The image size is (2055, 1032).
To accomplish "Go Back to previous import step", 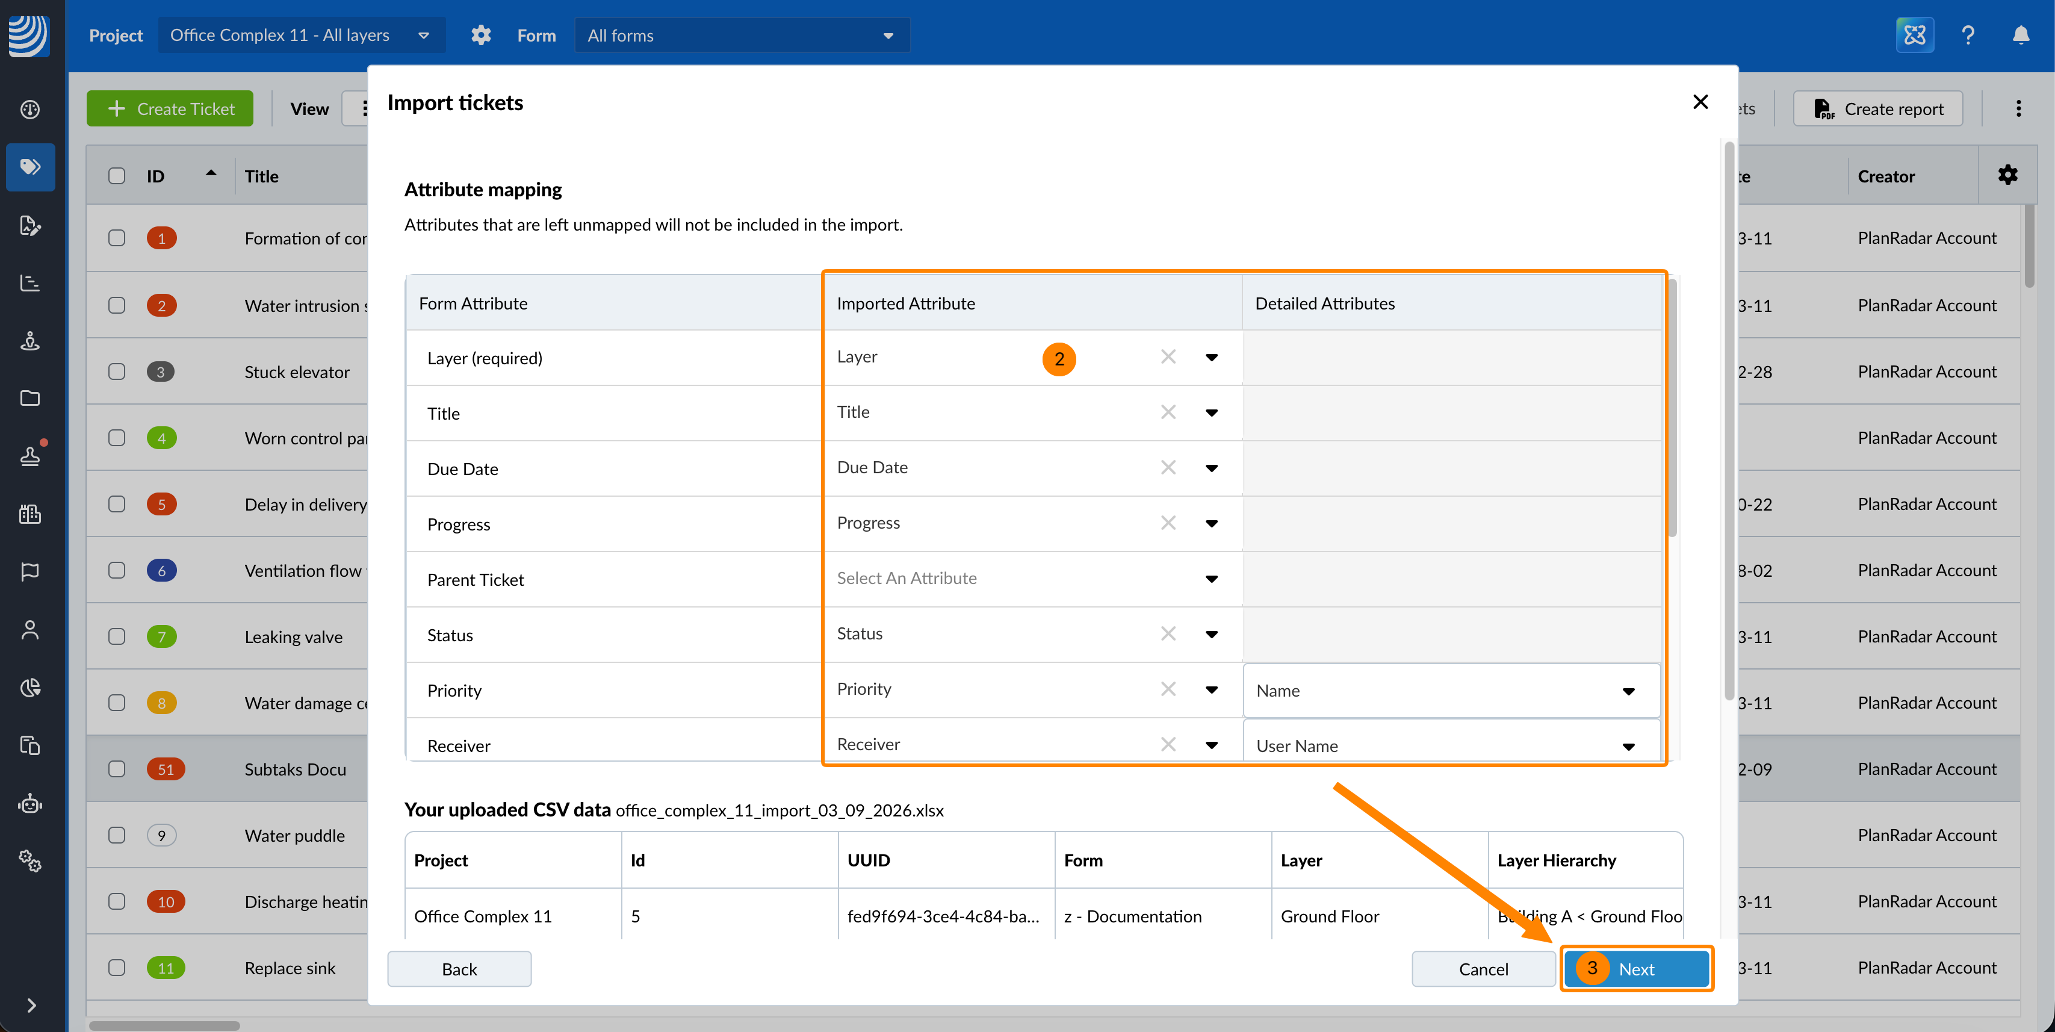I will [459, 968].
